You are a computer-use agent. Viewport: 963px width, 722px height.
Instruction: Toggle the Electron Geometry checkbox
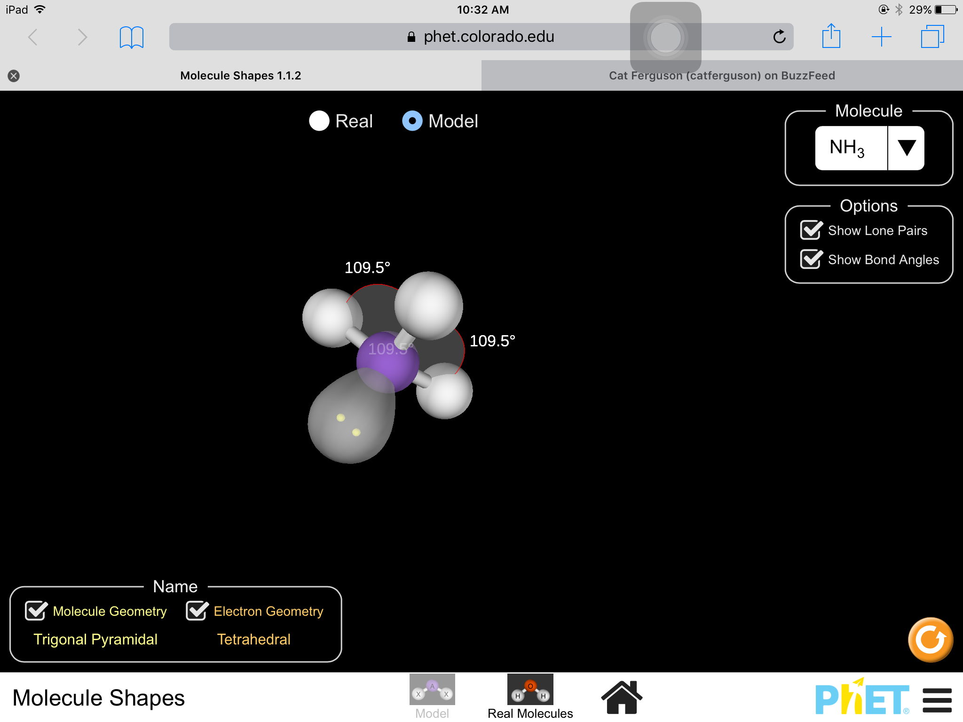(x=197, y=611)
